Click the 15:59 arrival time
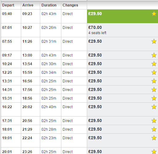The image size is (158, 154). [27, 73]
